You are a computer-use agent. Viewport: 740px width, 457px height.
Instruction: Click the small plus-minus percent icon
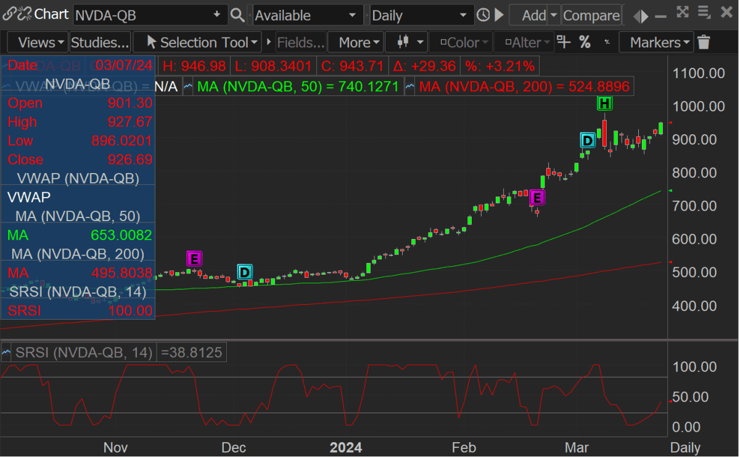(607, 42)
